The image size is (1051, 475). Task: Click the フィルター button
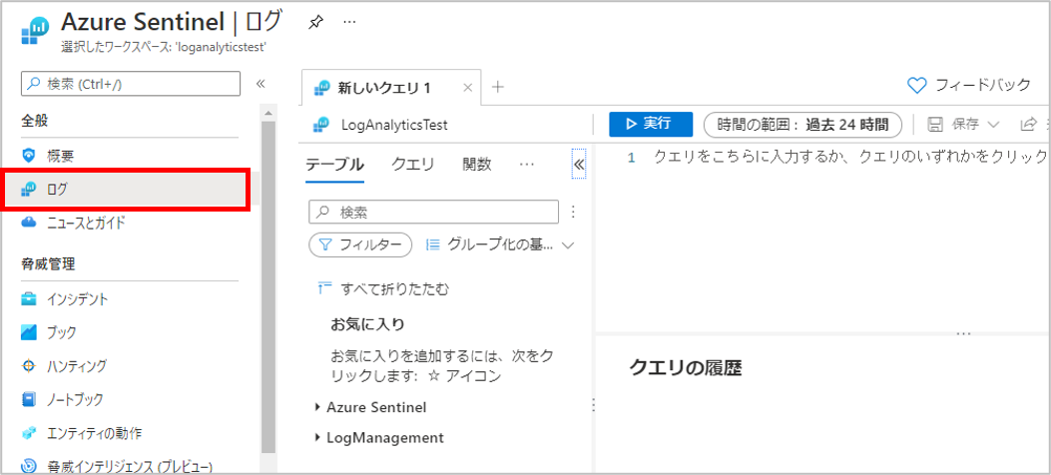pos(360,244)
